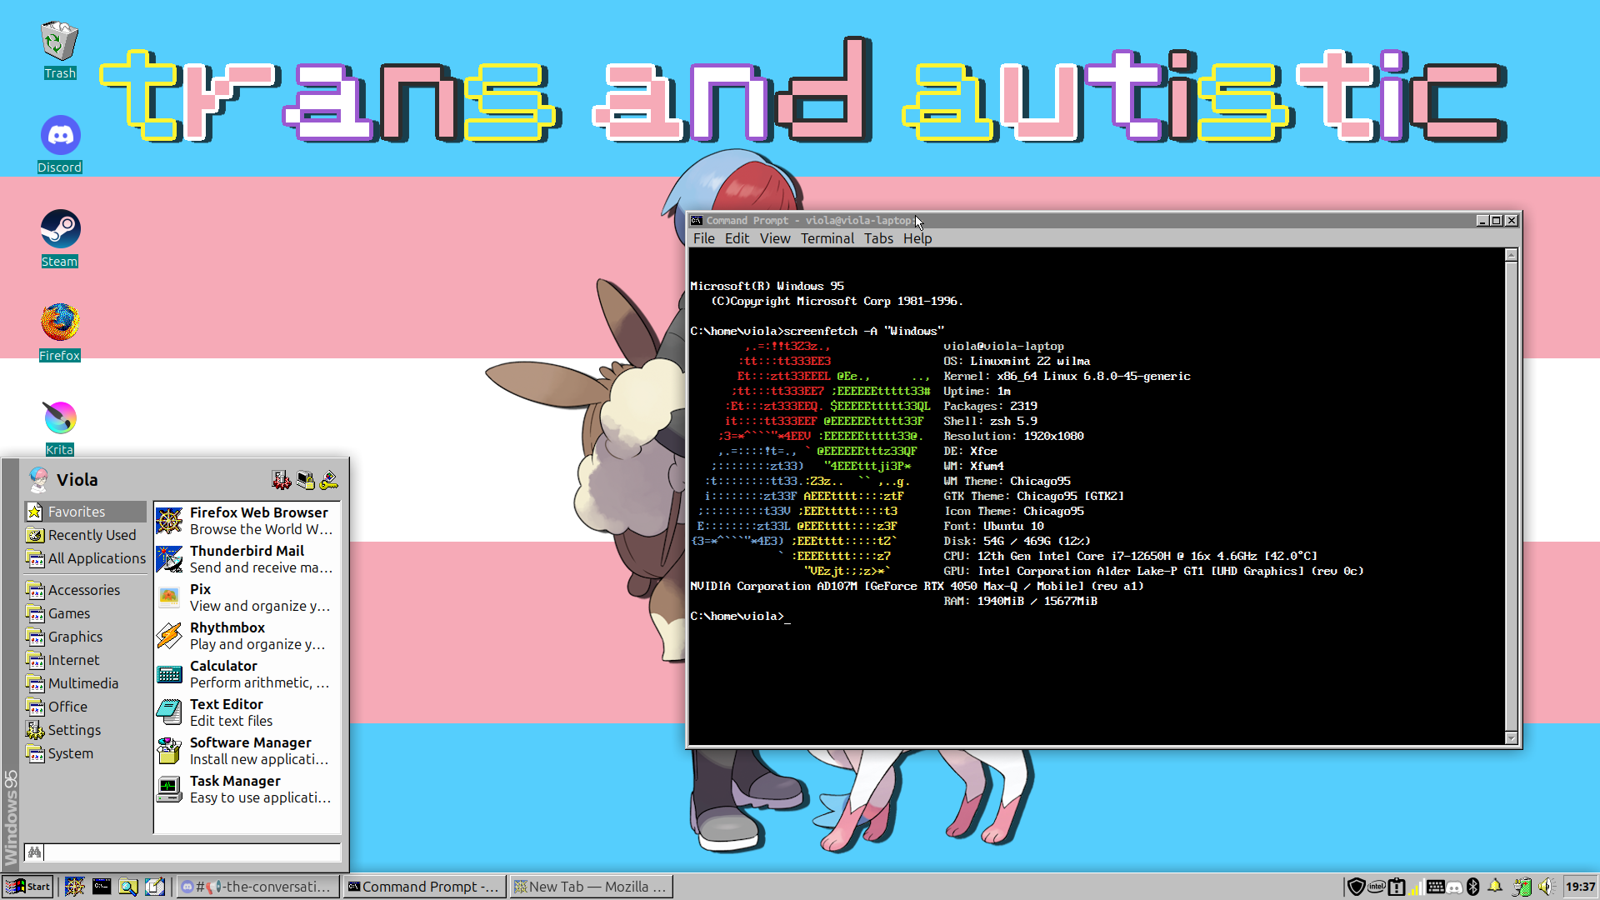Open the Graphics category
The width and height of the screenshot is (1600, 900).
(x=86, y=637)
